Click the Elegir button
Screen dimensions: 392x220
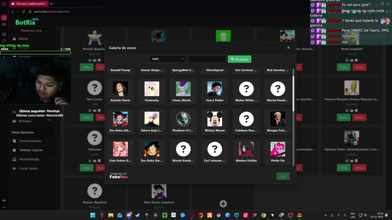click(283, 176)
